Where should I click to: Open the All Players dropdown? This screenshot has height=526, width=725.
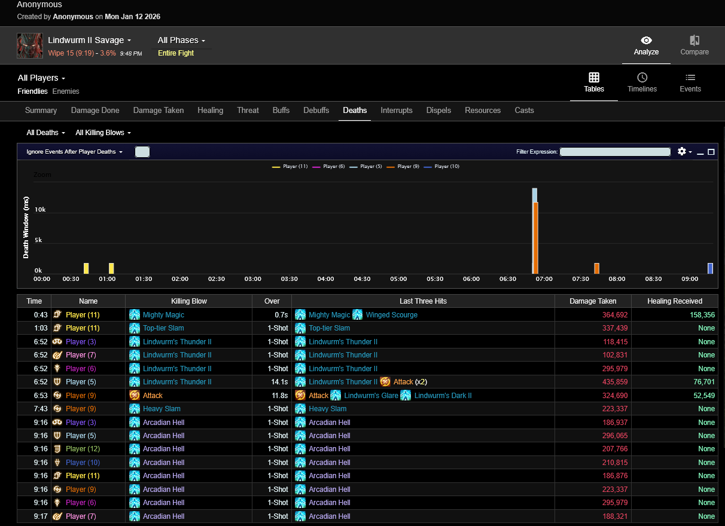41,78
